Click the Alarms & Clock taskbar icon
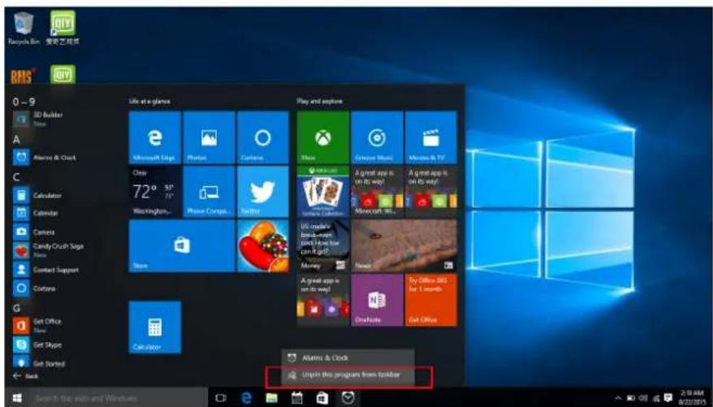This screenshot has width=713, height=407. click(x=348, y=398)
